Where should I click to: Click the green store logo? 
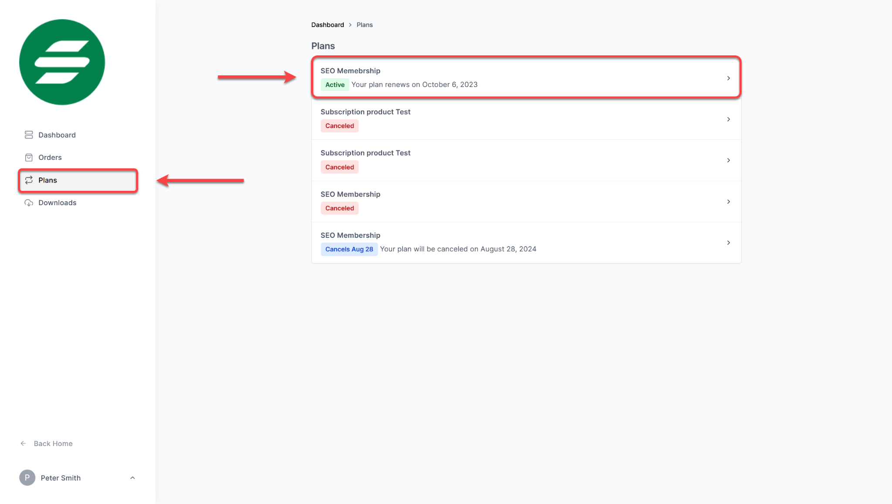click(x=62, y=62)
